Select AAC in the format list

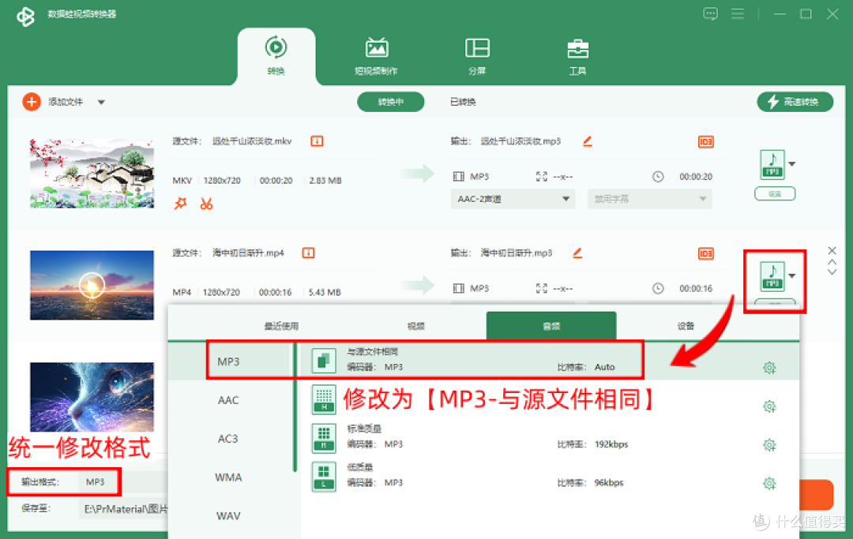click(228, 400)
